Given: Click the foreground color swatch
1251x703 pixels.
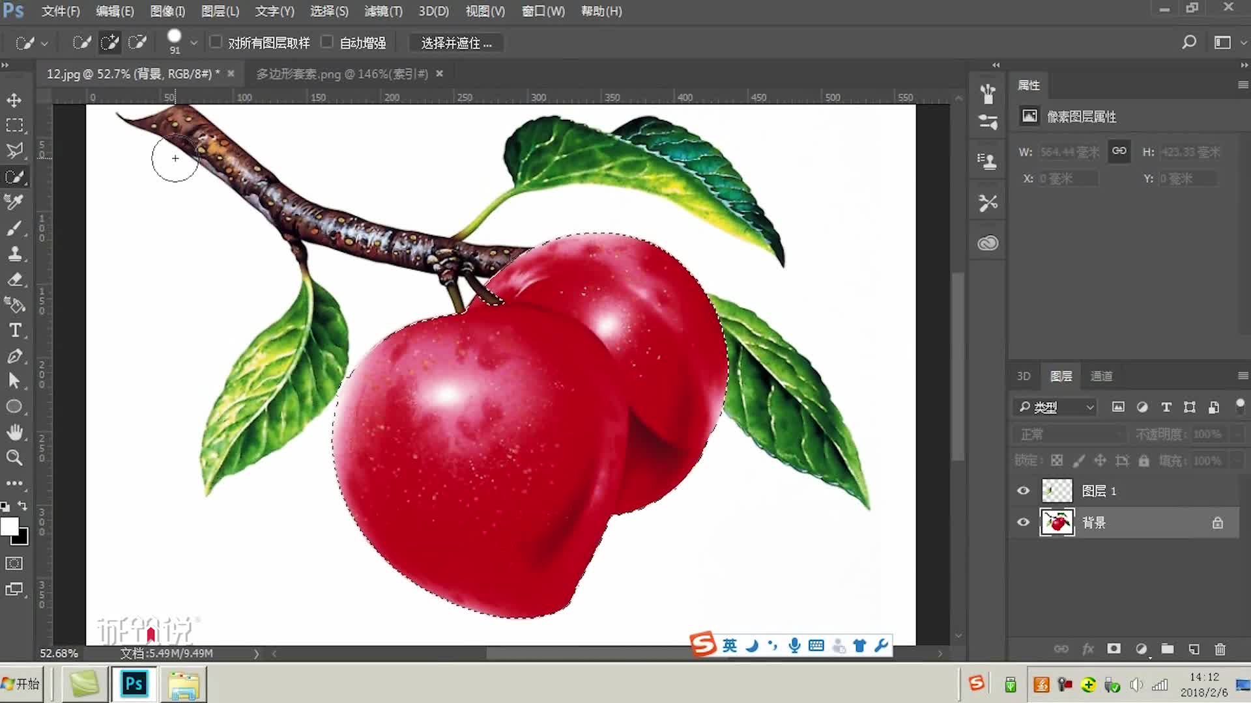Looking at the screenshot, I should coord(10,525).
